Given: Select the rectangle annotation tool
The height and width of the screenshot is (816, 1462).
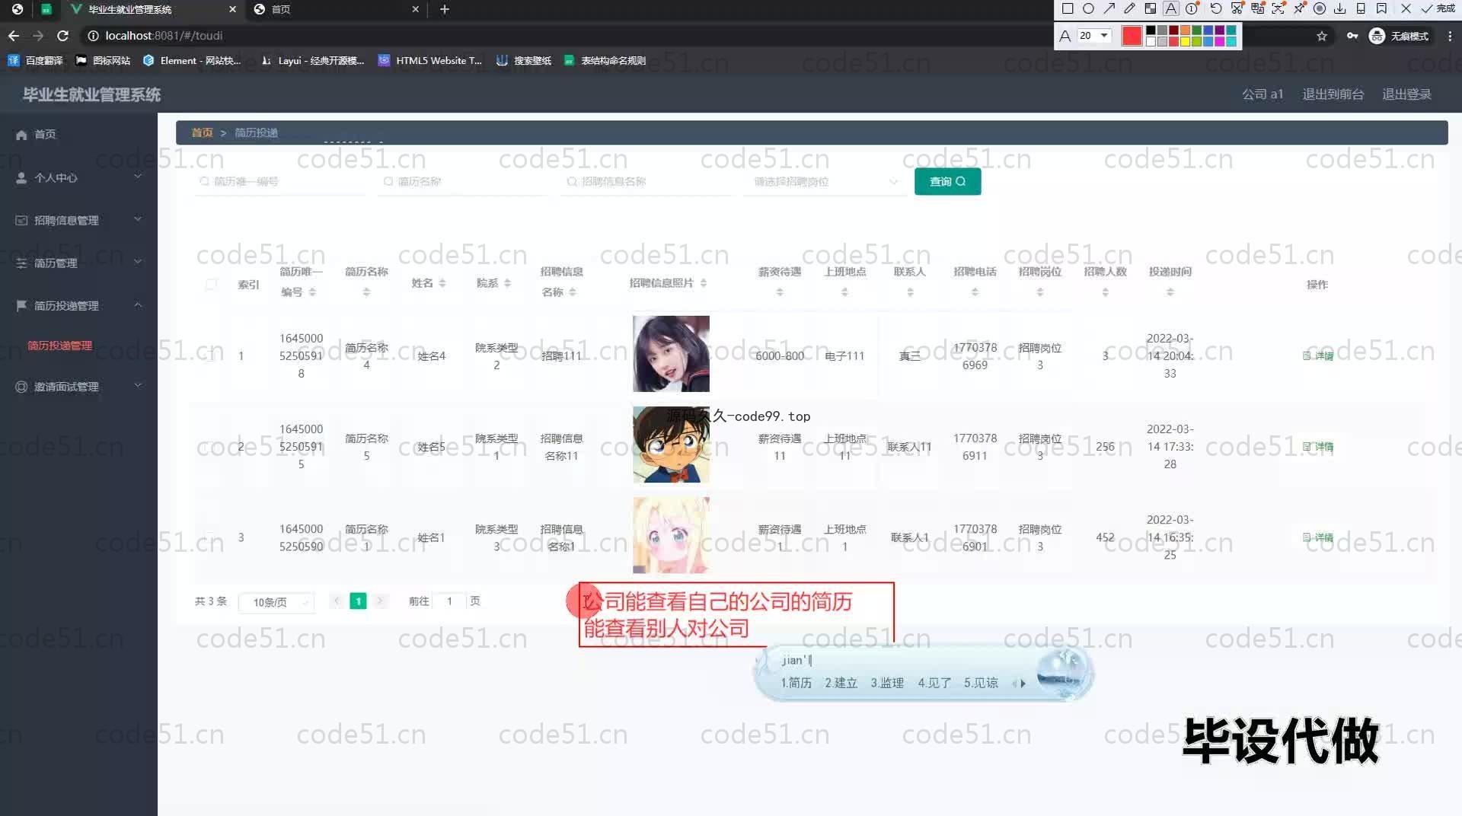Looking at the screenshot, I should 1067,9.
